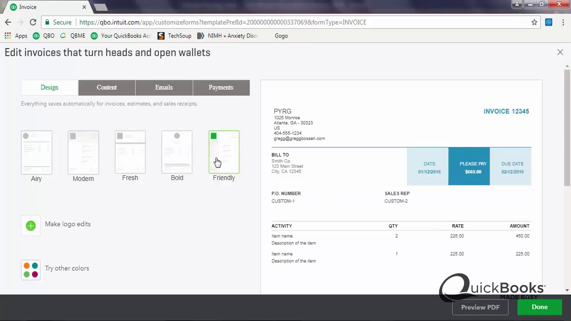Click the ACTIVITY column header
This screenshot has height=321, width=571.
pyautogui.click(x=281, y=226)
